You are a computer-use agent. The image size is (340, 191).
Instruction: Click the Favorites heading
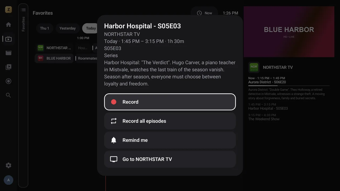[x=43, y=13]
